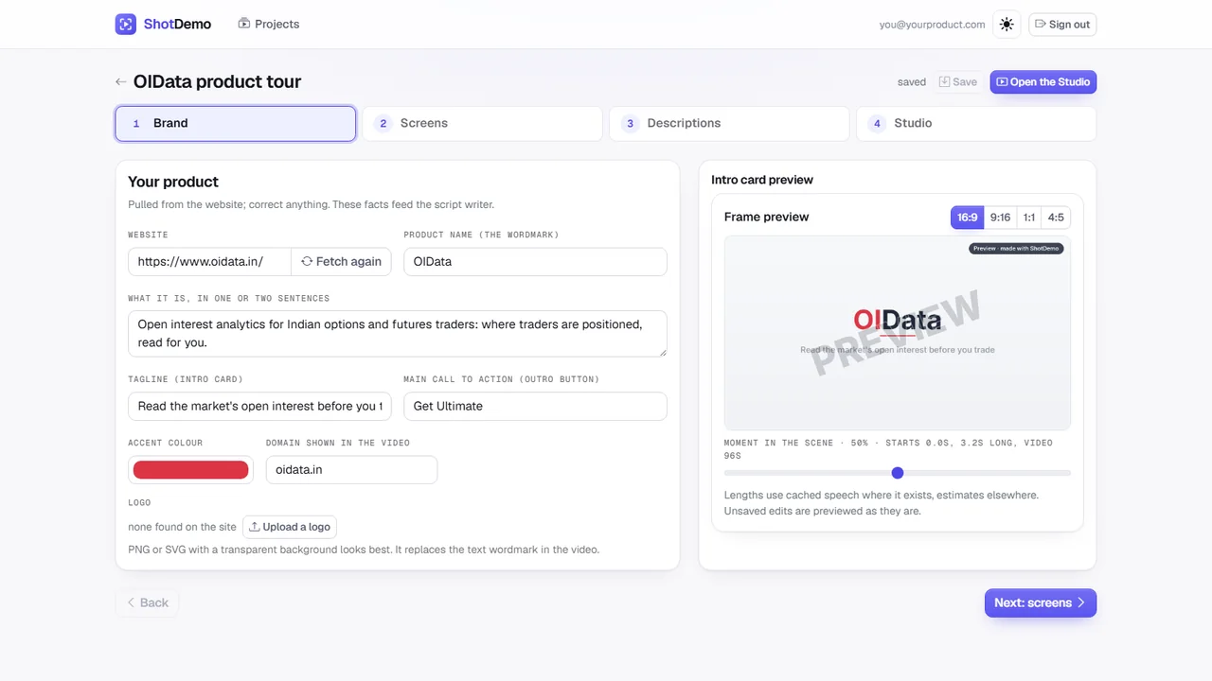Open the red accent colour swatch

click(x=191, y=470)
